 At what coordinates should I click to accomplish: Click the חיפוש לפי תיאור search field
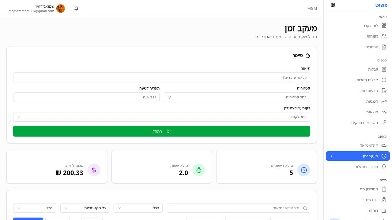tap(239, 208)
